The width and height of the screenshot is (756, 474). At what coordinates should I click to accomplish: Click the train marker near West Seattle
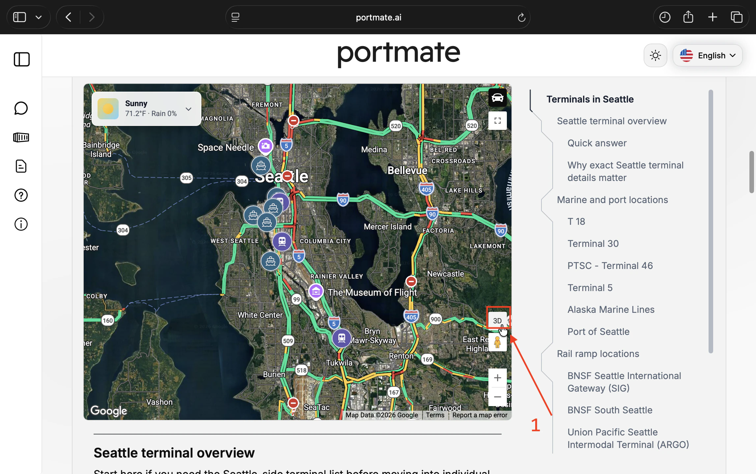point(282,241)
